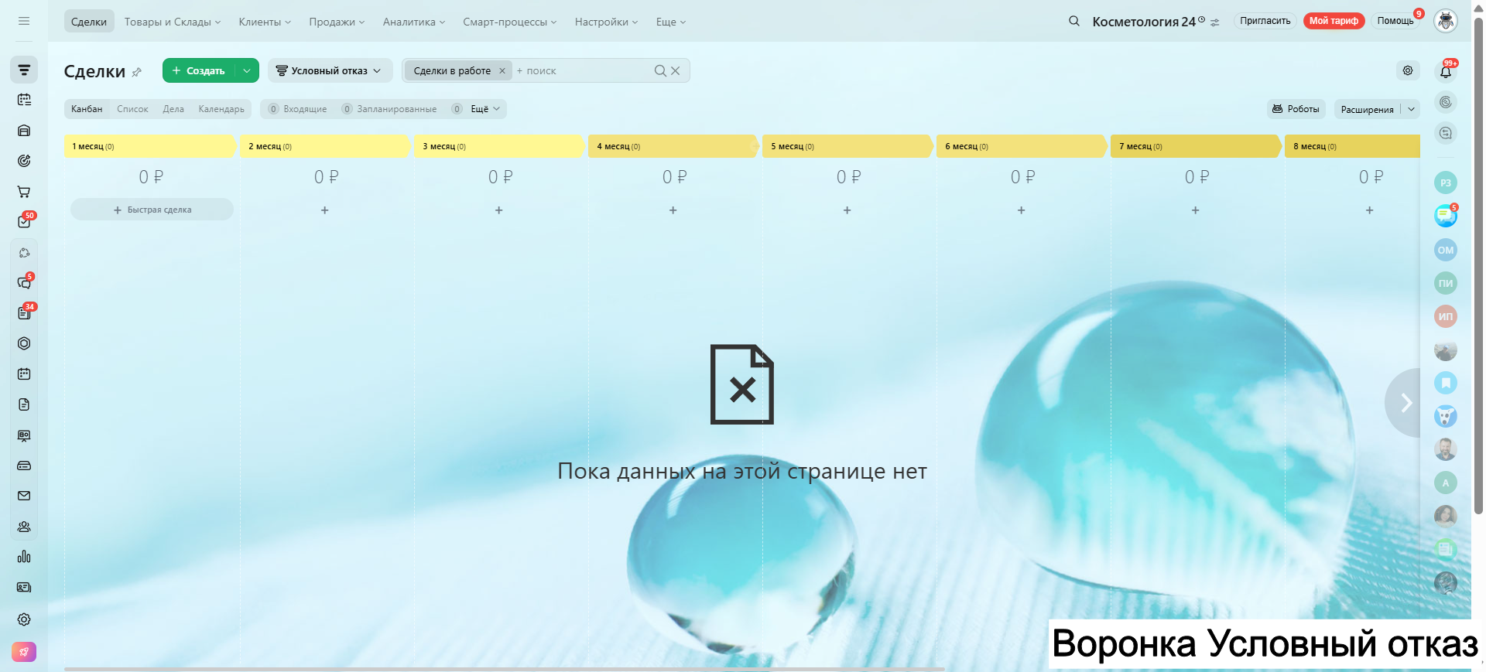Image resolution: width=1486 pixels, height=672 pixels.
Task: Expand the Расширения dropdown arrow
Action: [x=1411, y=109]
